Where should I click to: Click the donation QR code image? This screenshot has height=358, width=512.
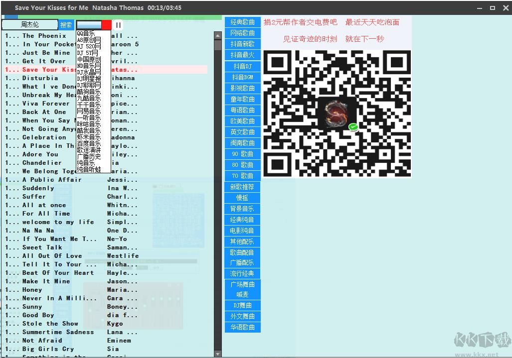tap(338, 114)
